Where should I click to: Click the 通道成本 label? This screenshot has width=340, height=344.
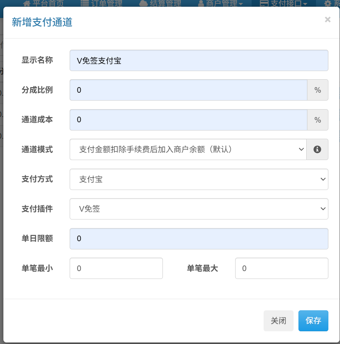(x=37, y=120)
